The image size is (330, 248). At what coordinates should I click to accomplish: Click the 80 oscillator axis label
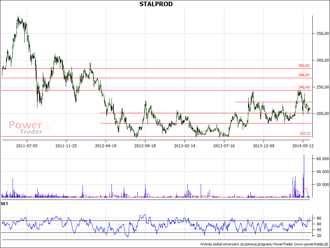point(319,218)
